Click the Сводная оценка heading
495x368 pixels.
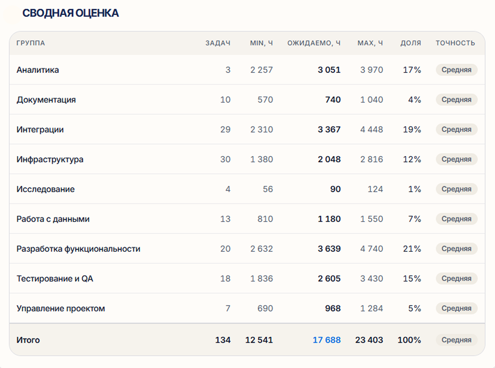point(71,13)
